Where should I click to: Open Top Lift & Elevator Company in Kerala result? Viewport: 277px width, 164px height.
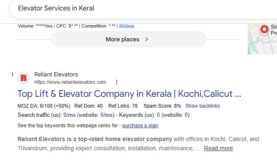129,94
